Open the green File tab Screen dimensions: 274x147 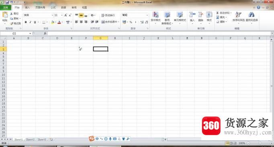(x=6, y=8)
